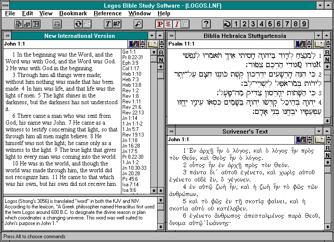Click the open book icon in the NIV window
This screenshot has height=242, width=334.
pyautogui.click(x=153, y=44)
